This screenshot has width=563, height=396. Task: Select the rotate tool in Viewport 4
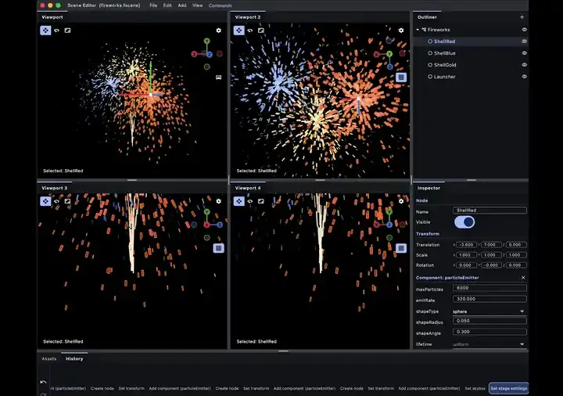click(250, 201)
